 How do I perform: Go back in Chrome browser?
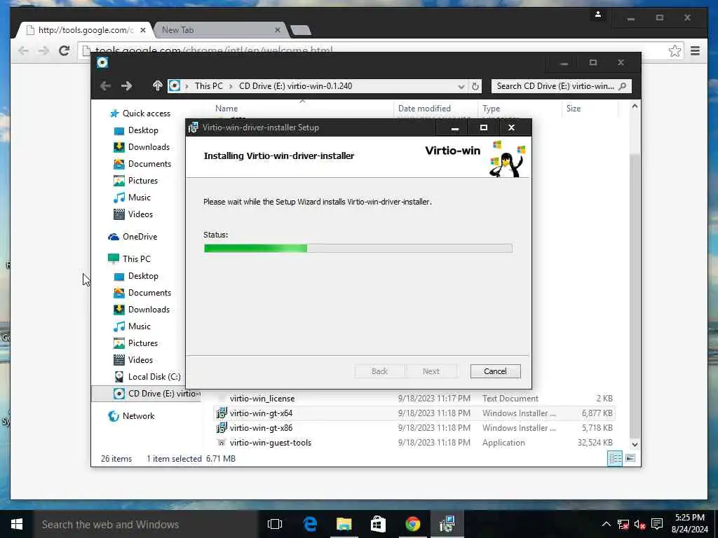coord(23,50)
